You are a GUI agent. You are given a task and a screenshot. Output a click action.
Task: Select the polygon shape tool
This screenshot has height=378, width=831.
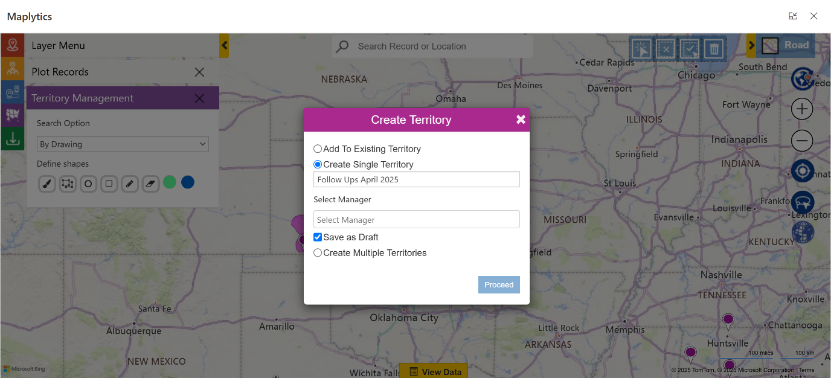tap(68, 184)
